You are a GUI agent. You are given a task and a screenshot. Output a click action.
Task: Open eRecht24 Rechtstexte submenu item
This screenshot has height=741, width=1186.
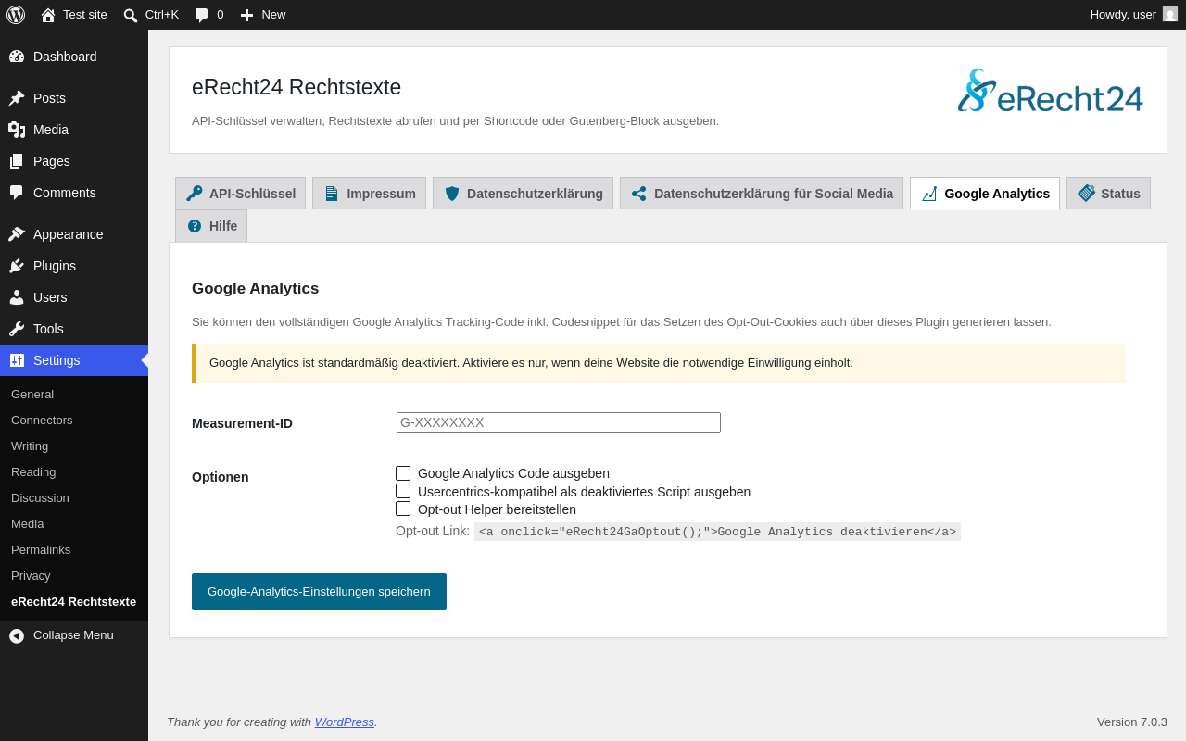[73, 601]
